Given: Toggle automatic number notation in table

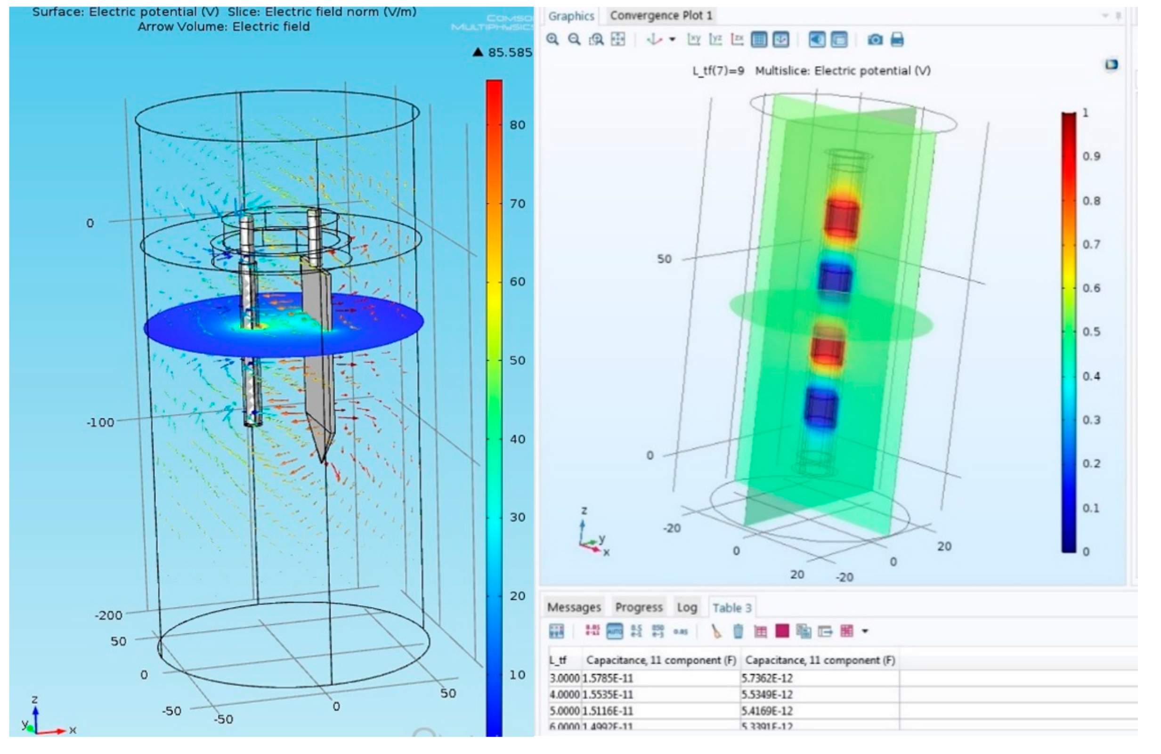Looking at the screenshot, I should click(614, 631).
